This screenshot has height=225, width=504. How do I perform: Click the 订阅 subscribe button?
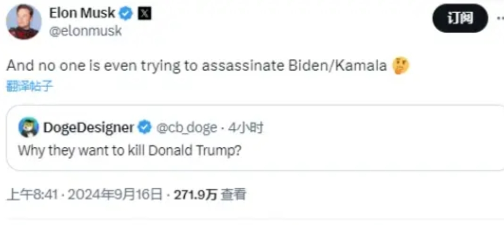[x=460, y=18]
